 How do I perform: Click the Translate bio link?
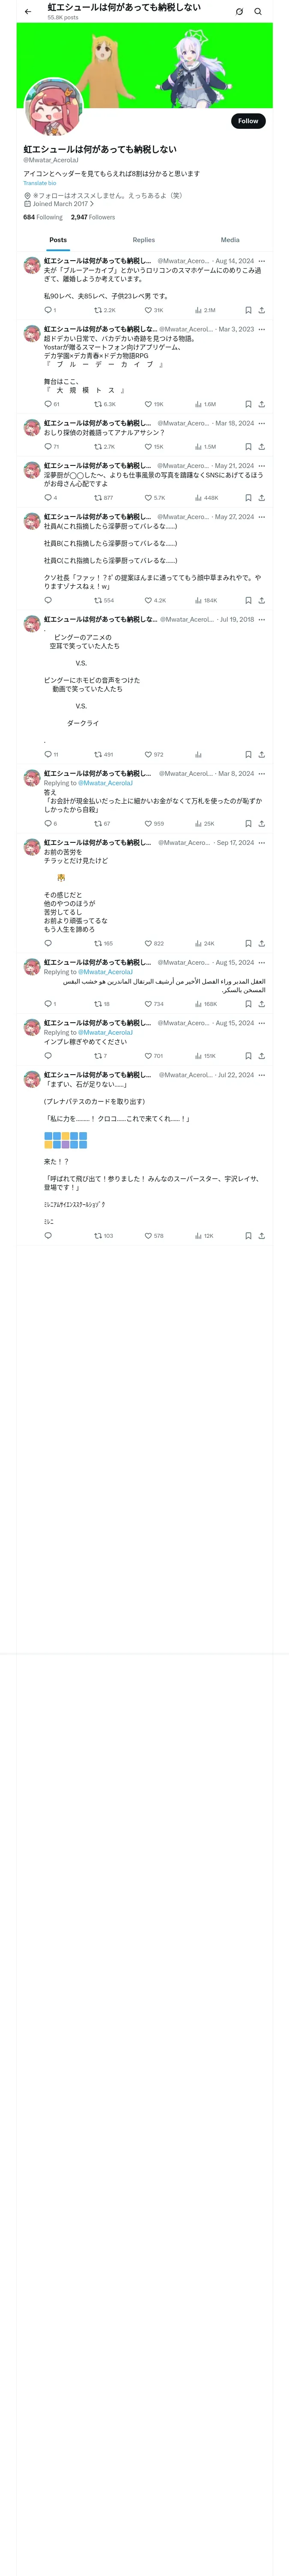tap(40, 183)
